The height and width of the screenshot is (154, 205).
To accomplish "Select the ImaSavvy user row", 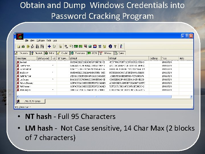I will point(104,72).
